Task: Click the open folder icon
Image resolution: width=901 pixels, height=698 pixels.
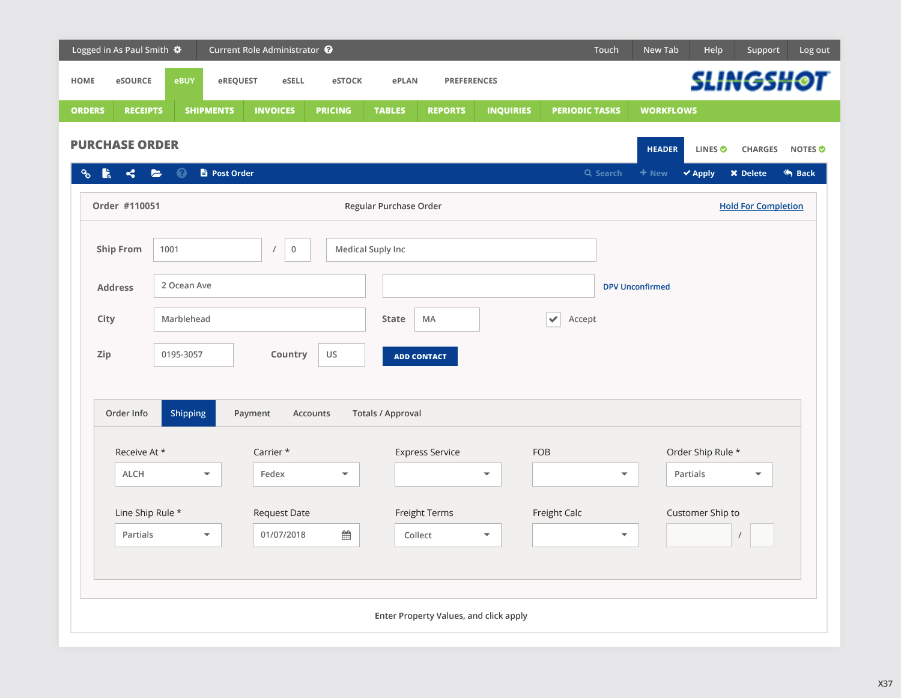Action: point(157,173)
